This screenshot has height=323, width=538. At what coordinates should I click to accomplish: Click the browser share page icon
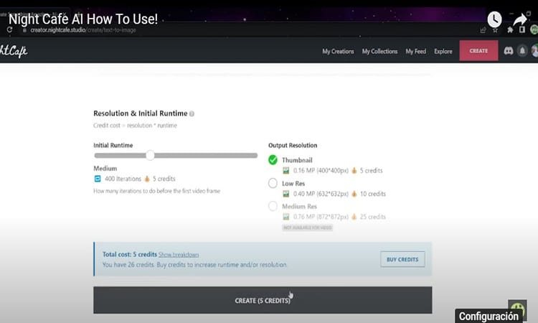pyautogui.click(x=483, y=30)
